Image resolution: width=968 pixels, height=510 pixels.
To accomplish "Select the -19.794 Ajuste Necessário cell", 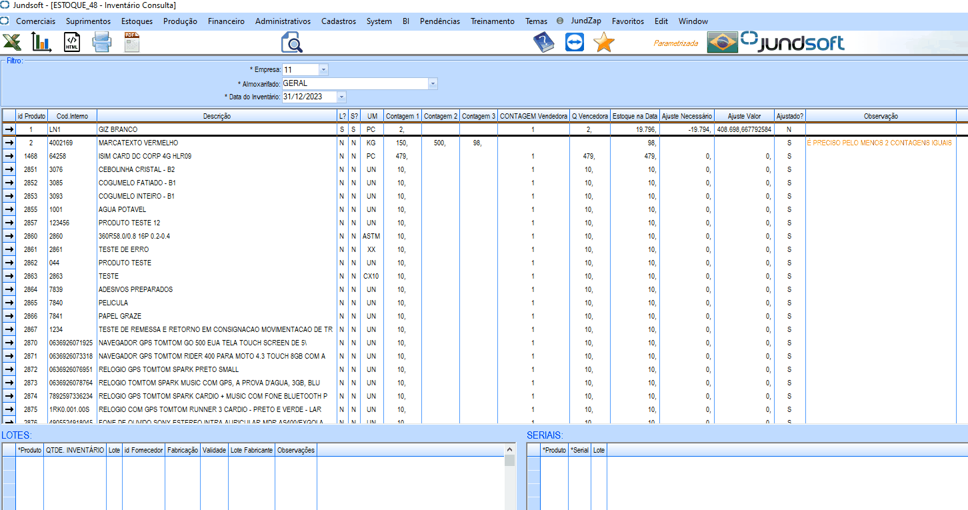I will click(x=687, y=129).
